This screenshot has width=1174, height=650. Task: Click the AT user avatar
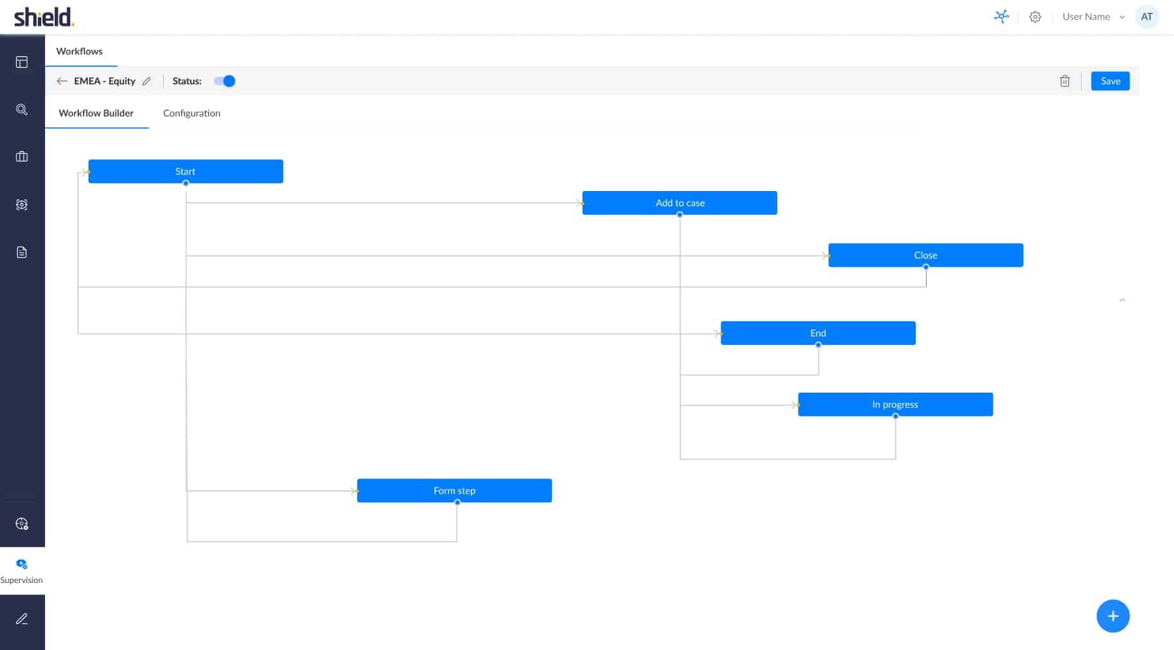click(x=1146, y=17)
